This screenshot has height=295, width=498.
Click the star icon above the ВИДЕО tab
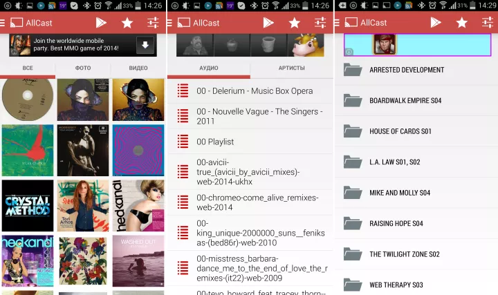coord(127,23)
